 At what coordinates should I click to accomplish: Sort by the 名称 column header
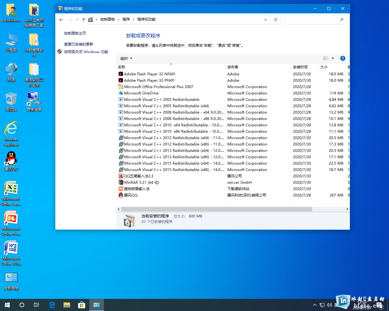tap(171, 67)
